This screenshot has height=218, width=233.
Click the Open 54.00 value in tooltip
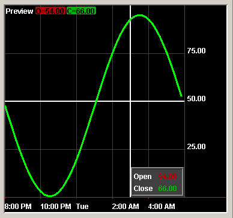tap(168, 177)
